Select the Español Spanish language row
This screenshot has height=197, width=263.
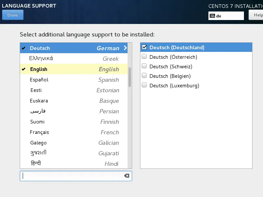(x=74, y=79)
